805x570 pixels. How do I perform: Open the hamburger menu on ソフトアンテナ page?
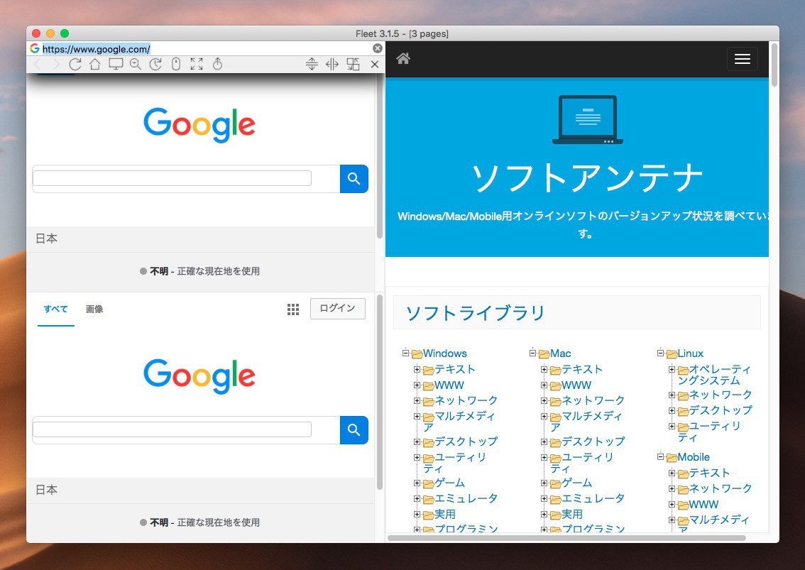743,59
